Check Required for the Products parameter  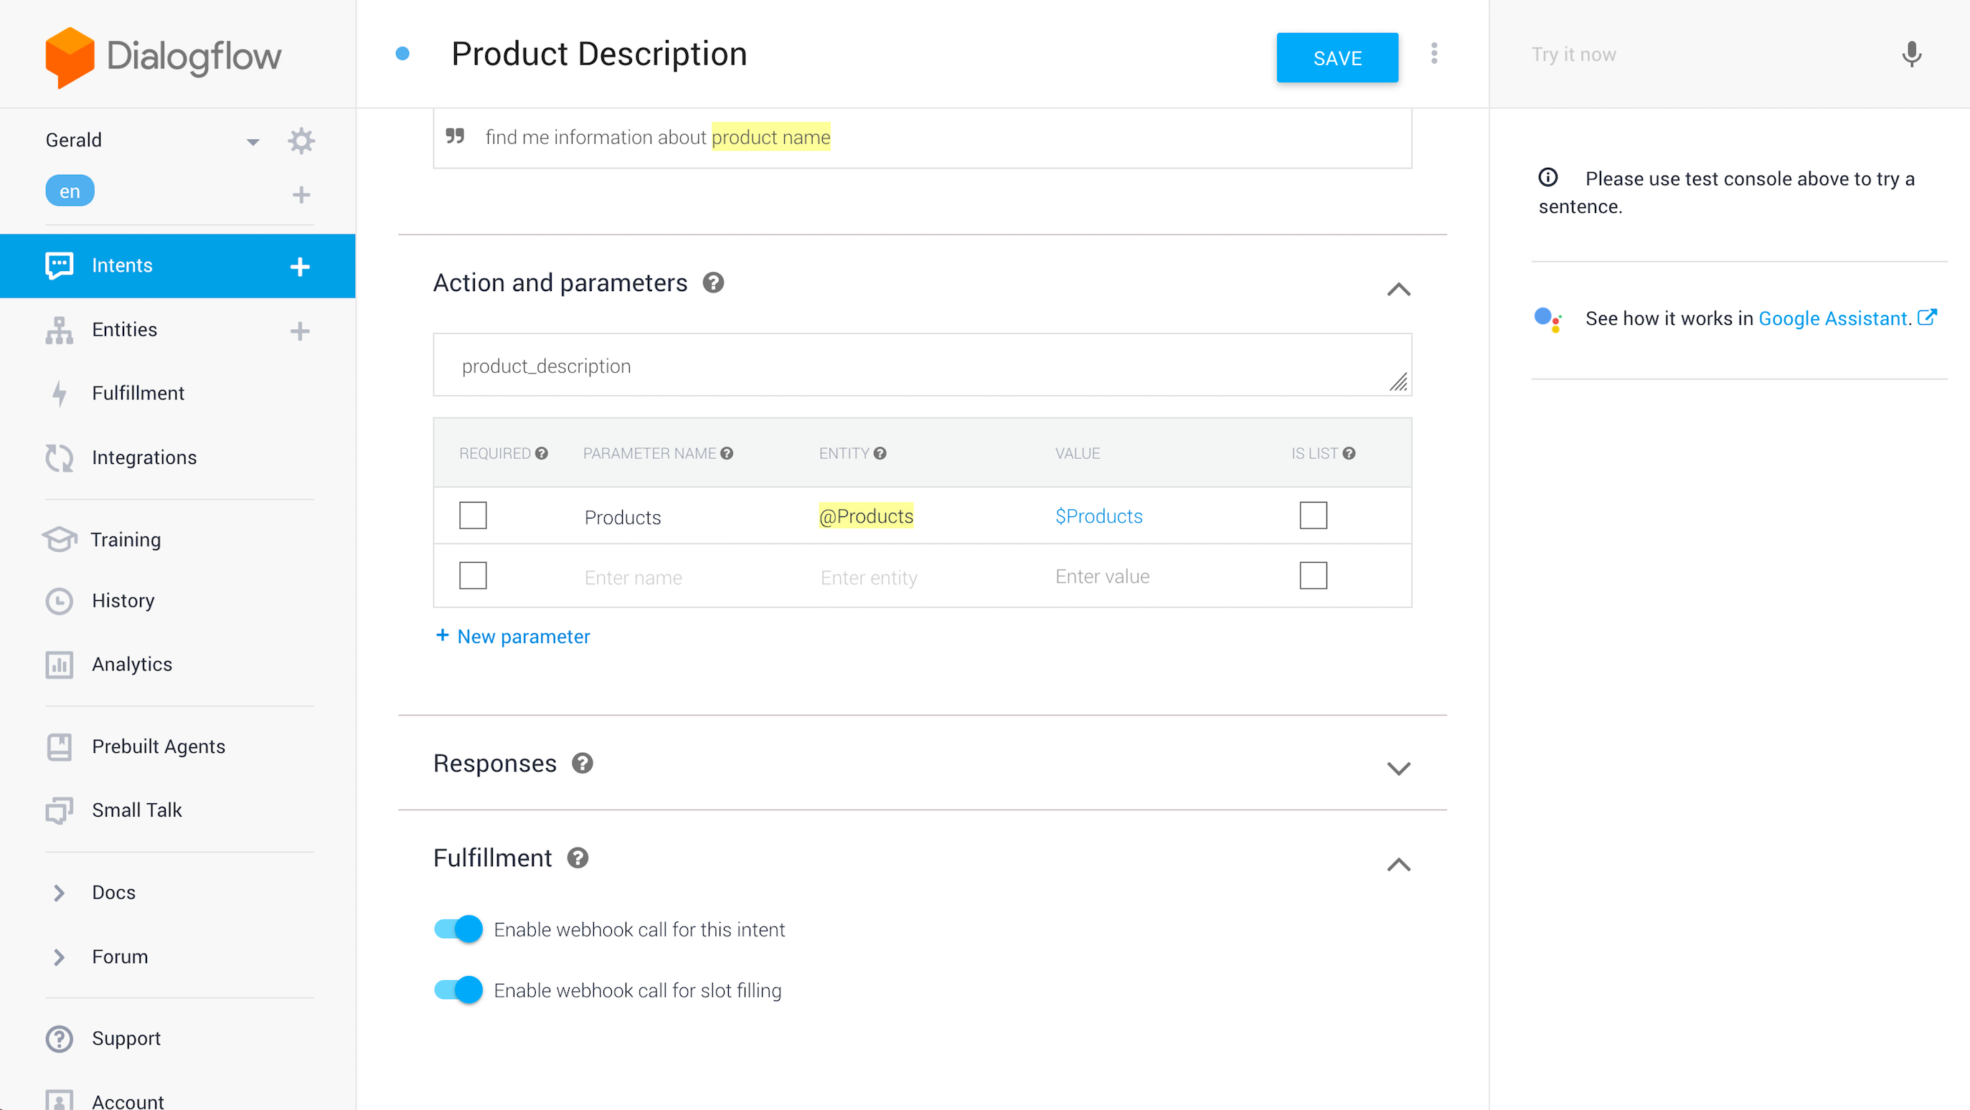pos(473,516)
